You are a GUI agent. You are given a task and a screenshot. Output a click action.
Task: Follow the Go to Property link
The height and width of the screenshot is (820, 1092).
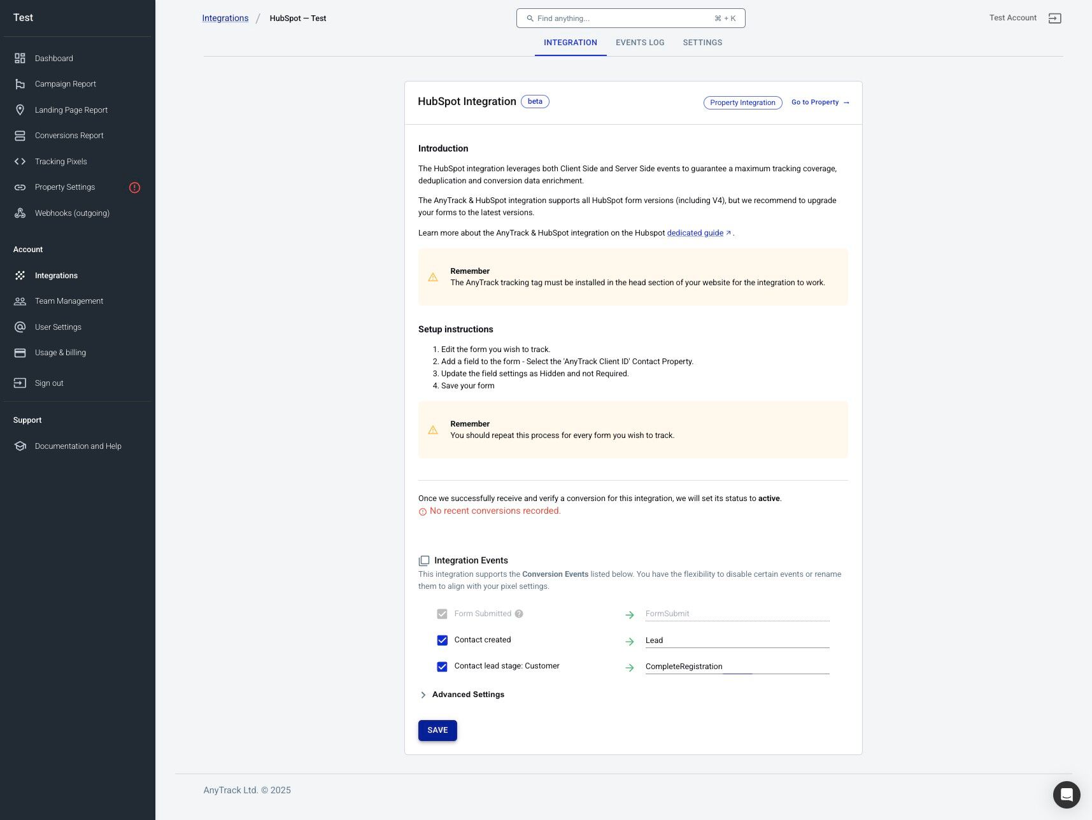click(x=820, y=102)
